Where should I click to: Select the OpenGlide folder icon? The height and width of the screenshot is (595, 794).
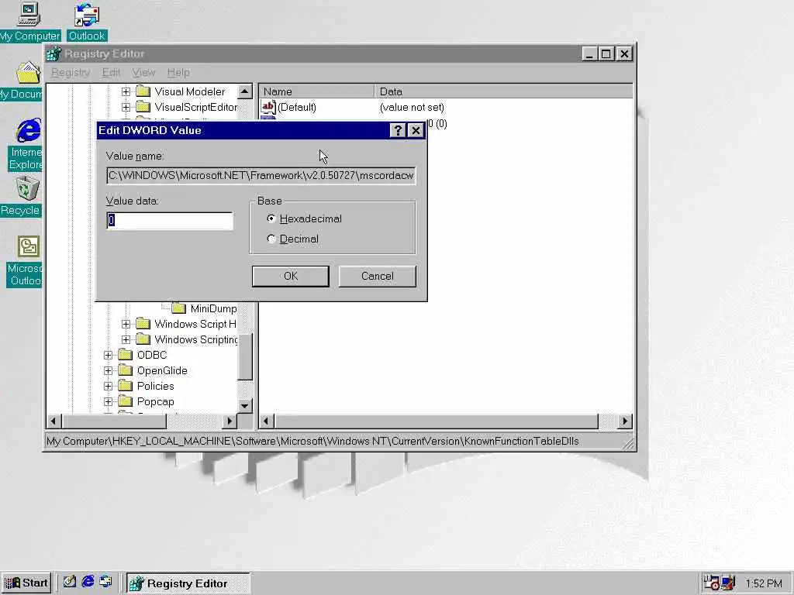click(x=125, y=371)
